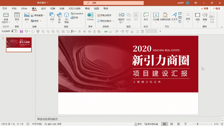Screen dimensions: 224x126
Task: Fit slide to current window icon
Action: pyautogui.click(x=222, y=124)
